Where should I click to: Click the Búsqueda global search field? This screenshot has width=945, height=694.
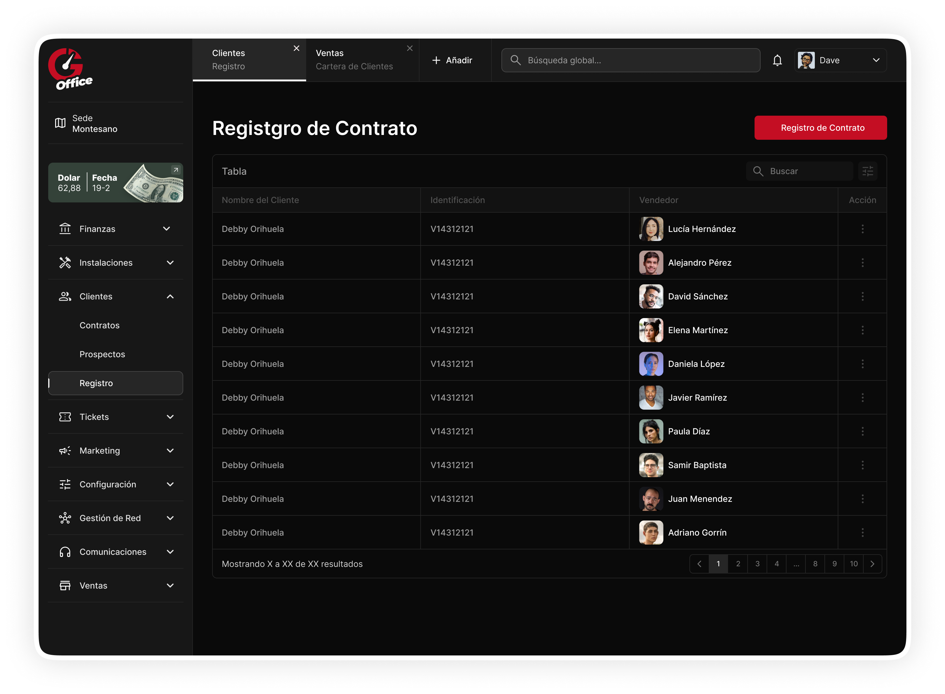pos(630,60)
